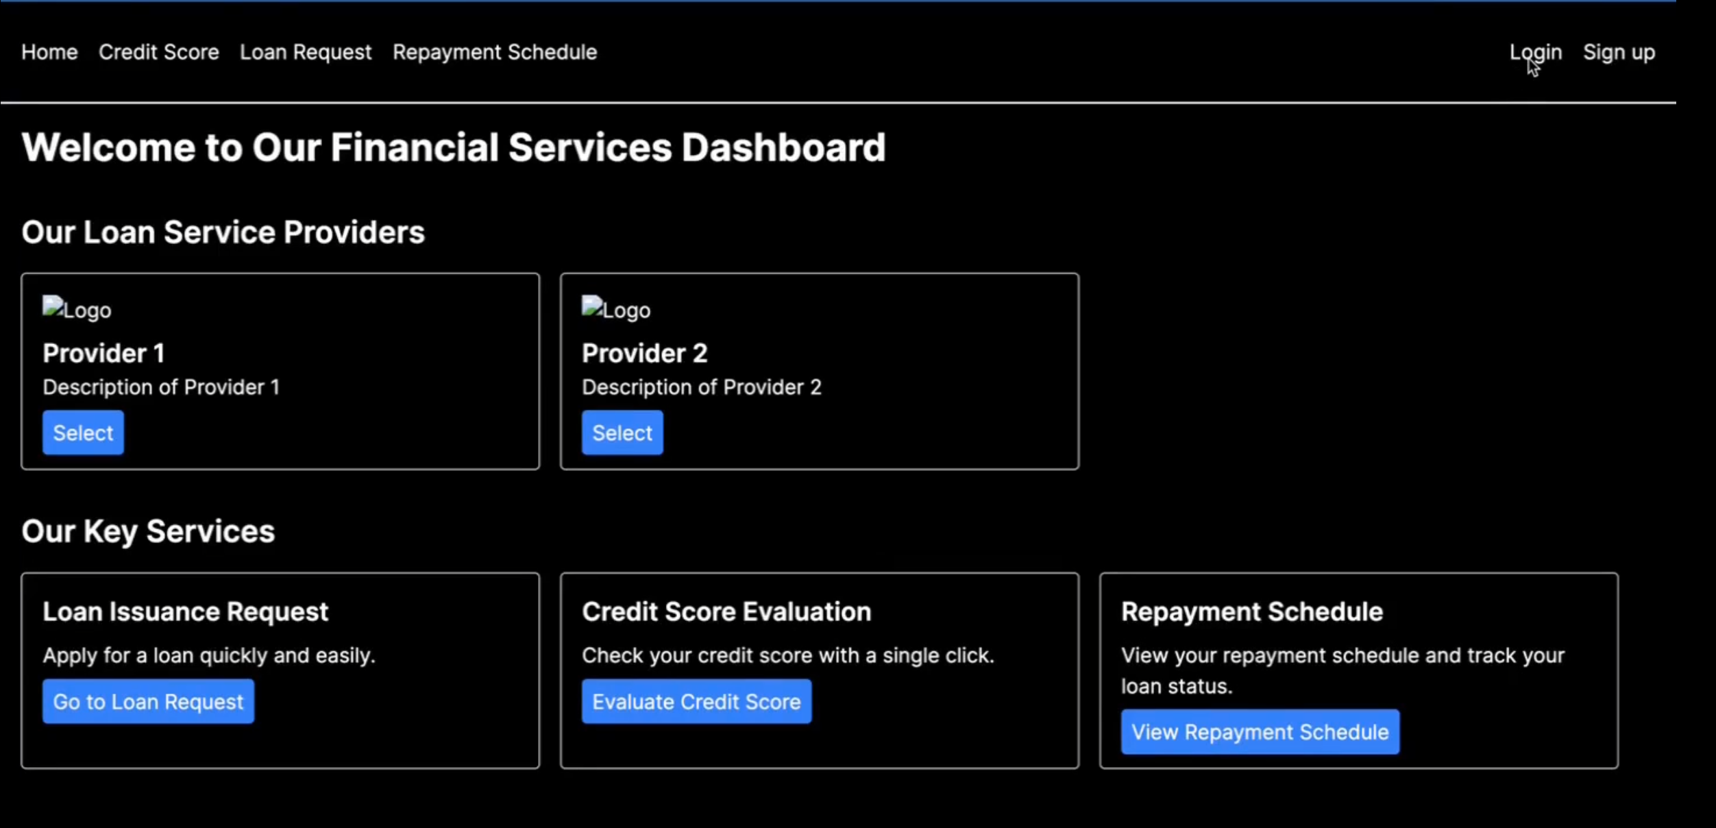
Task: Click the Provider 2 card title
Action: tap(644, 353)
